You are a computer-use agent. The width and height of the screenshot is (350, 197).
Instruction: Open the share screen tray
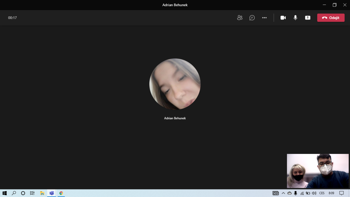click(307, 18)
